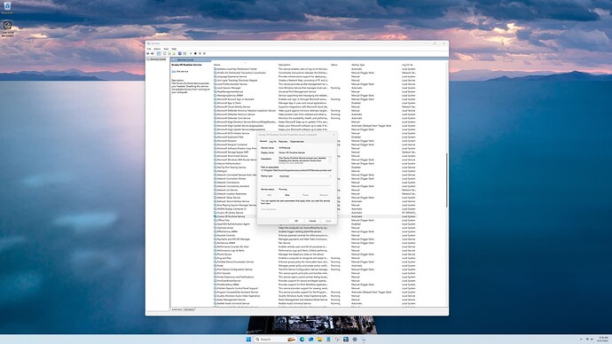This screenshot has height=344, width=612.
Task: Switch to the Log On tab
Action: [272, 142]
